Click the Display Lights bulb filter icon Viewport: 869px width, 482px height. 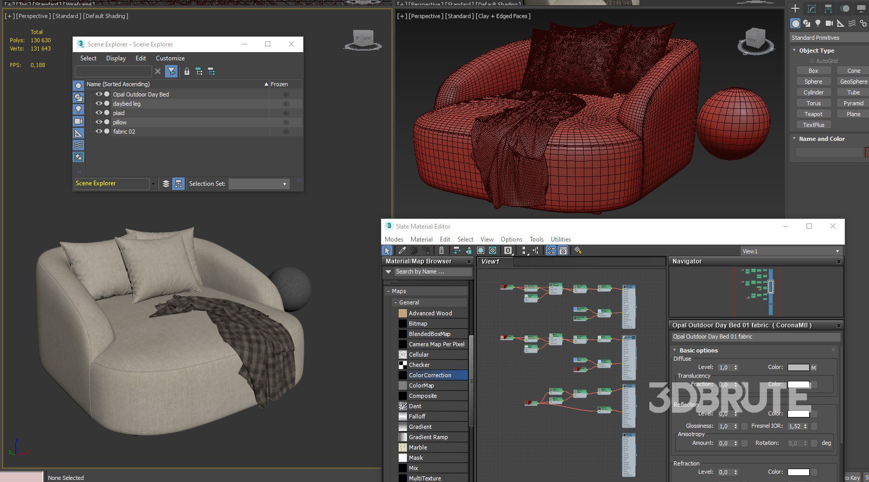coord(78,109)
